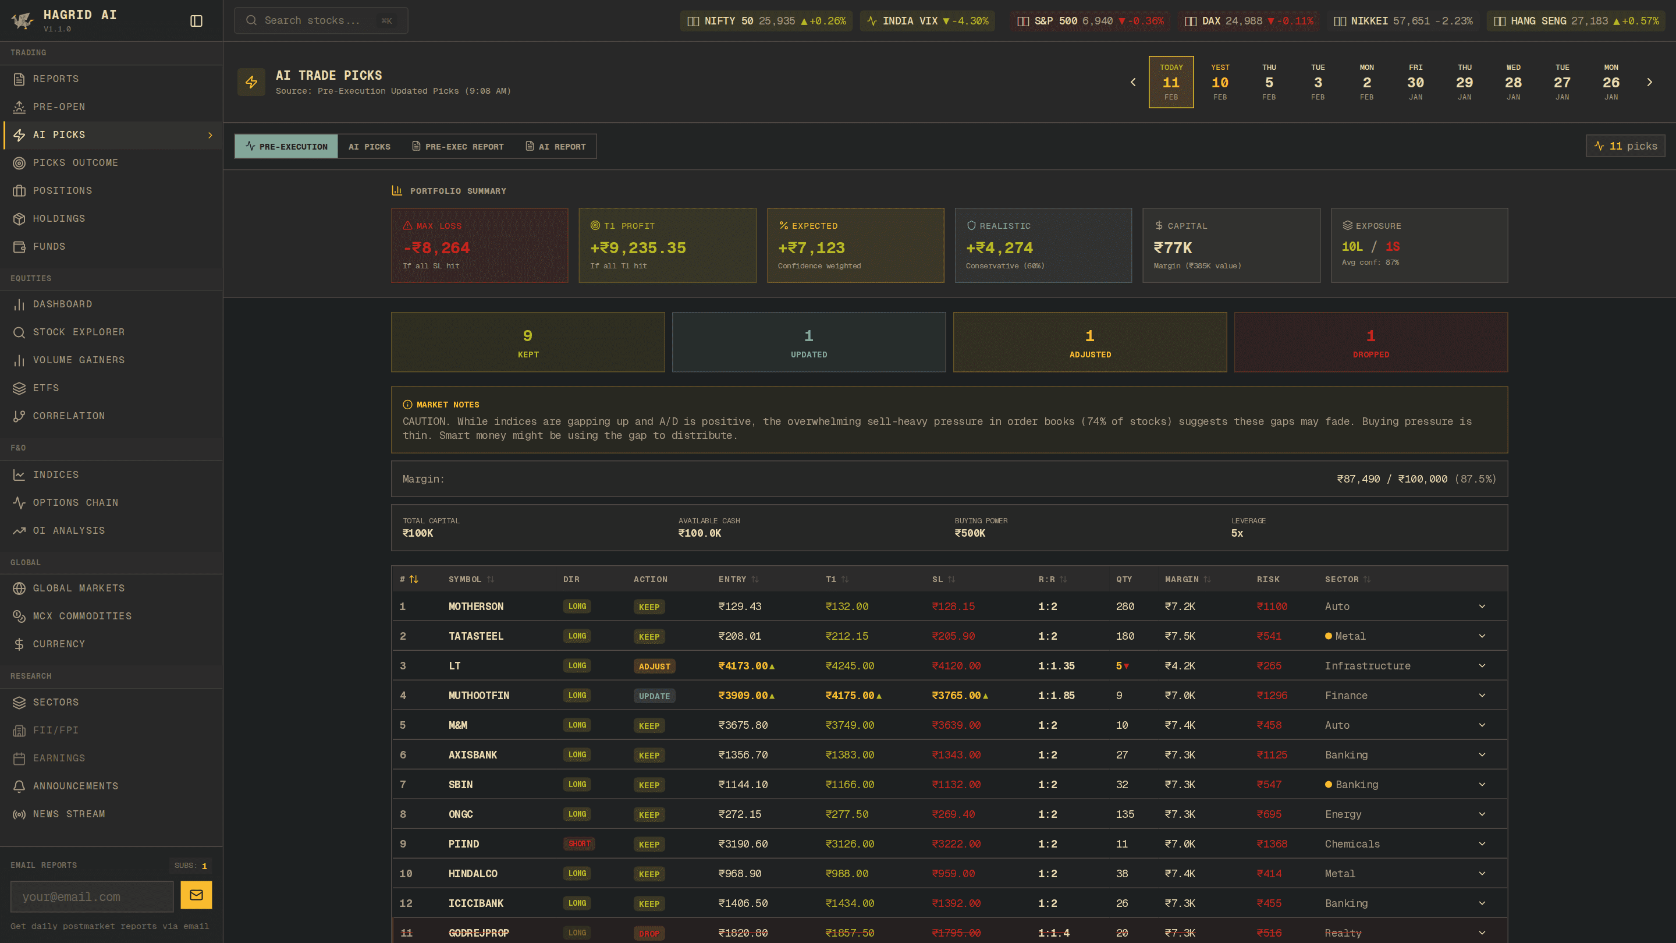
Task: Go to MCX Commodities section
Action: pyautogui.click(x=82, y=616)
